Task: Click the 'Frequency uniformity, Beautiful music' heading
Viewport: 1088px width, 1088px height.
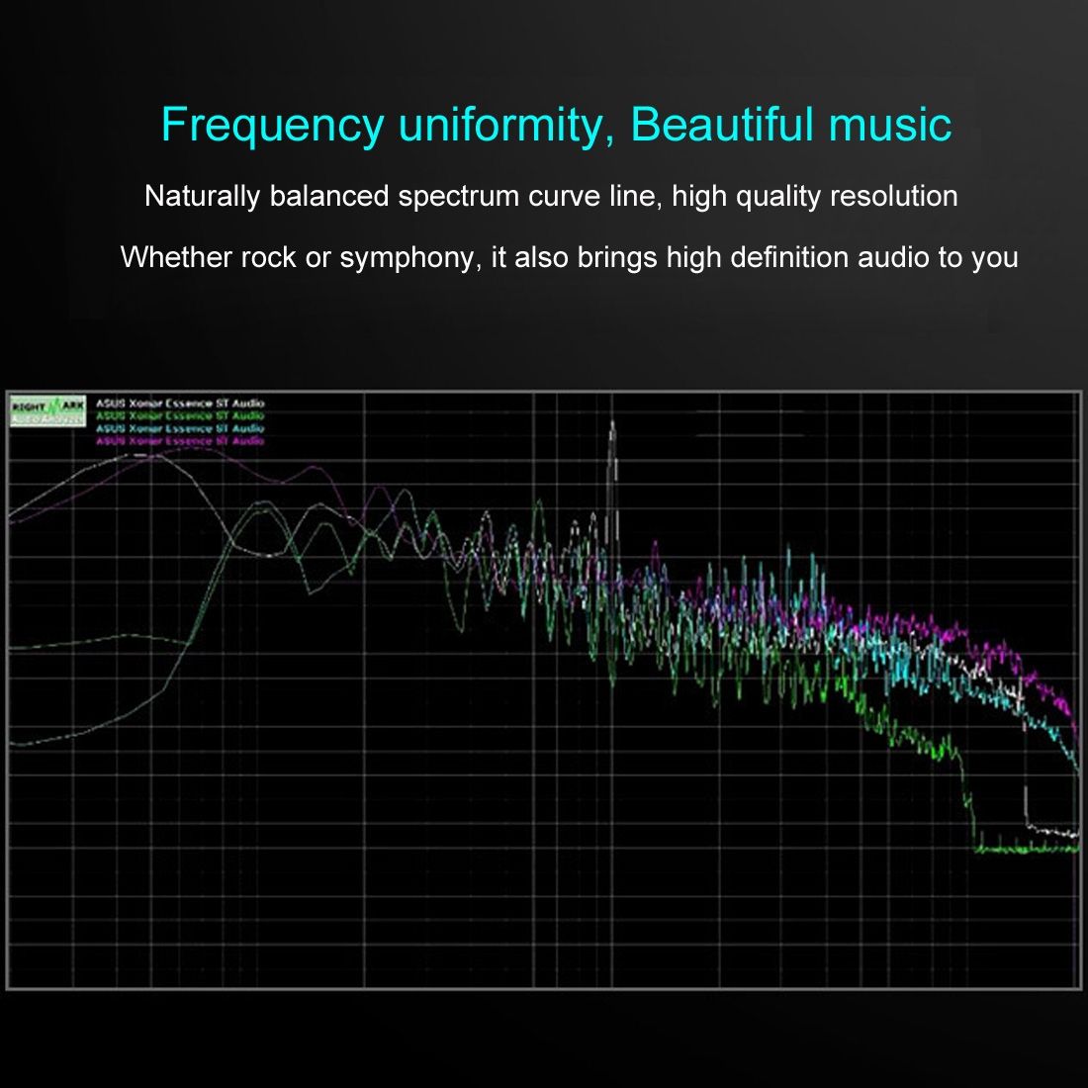Action: point(556,126)
